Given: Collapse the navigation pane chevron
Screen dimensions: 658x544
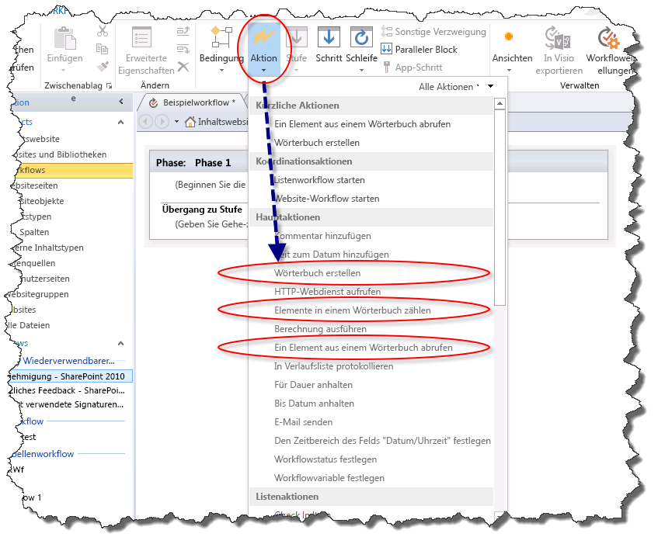Looking at the screenshot, I should click(x=121, y=102).
